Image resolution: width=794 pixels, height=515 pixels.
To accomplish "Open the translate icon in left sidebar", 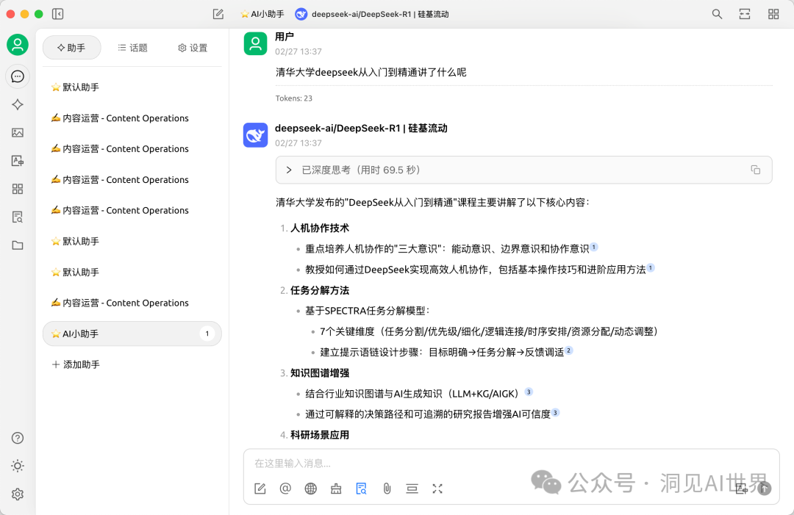I will (18, 161).
